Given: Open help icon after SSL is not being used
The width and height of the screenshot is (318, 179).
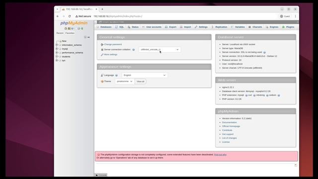Looking at the screenshot, I should [264, 52].
